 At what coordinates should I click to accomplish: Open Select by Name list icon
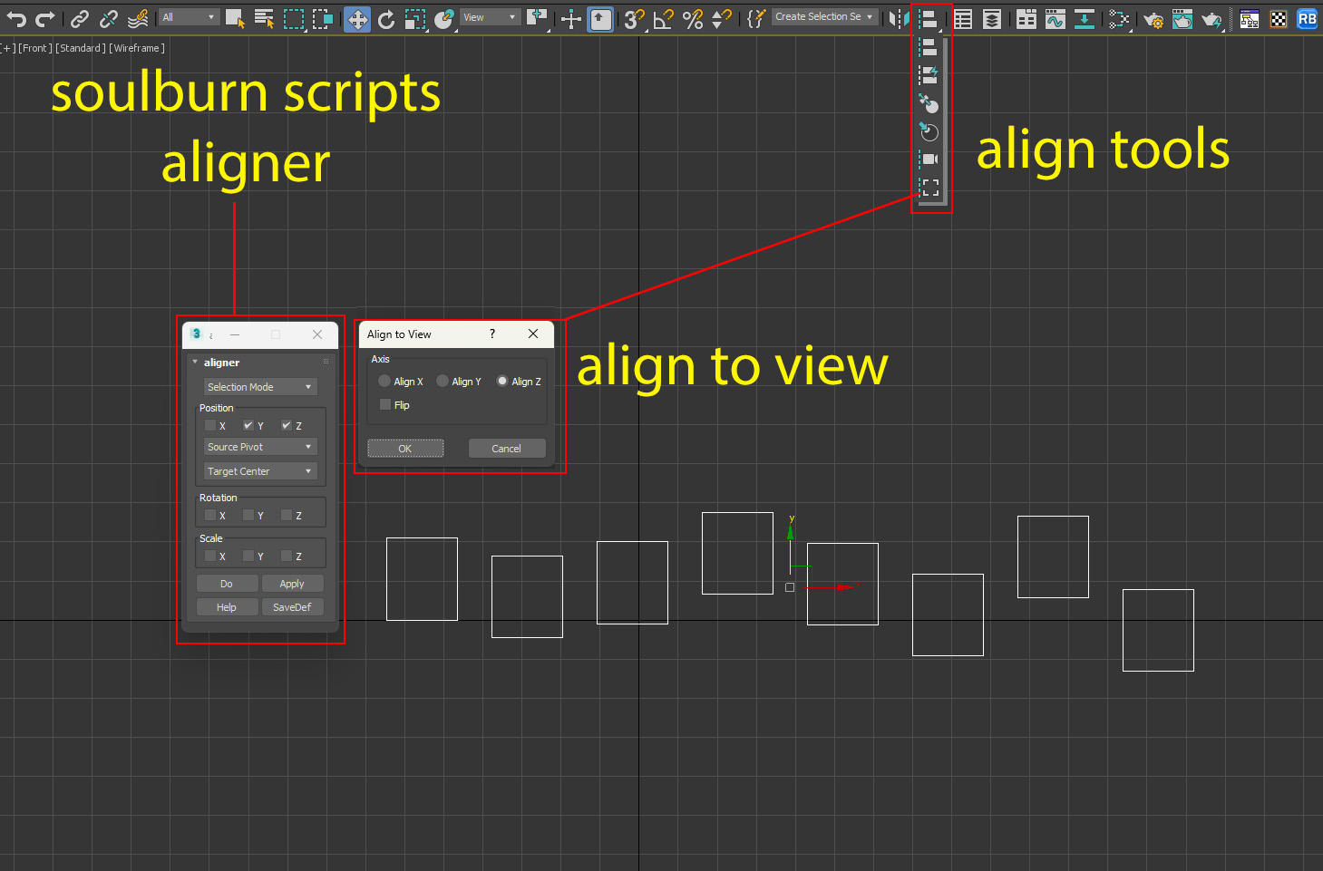point(264,18)
